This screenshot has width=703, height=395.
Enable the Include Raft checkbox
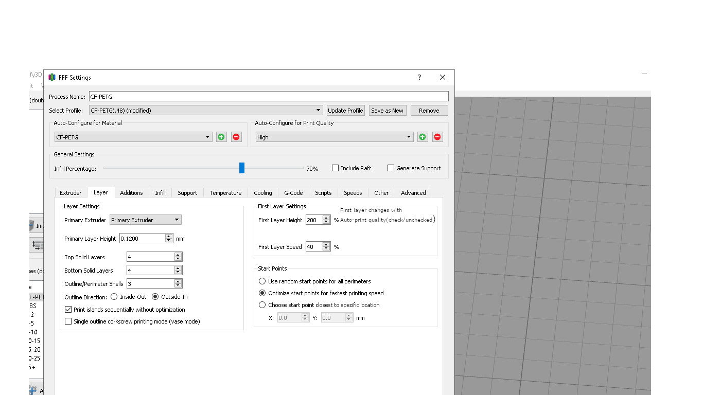point(335,168)
